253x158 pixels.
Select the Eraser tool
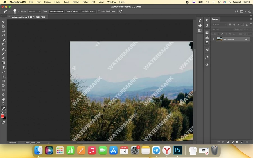3,58
